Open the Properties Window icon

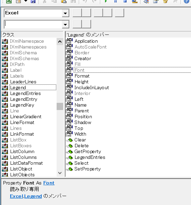point(156,1)
